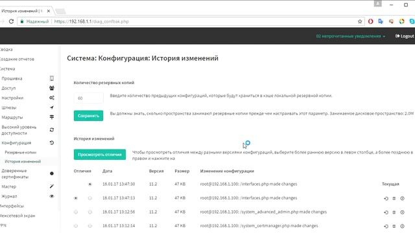Viewport: 415px width, 233px height.
Task: Select newer-version radio for 18.01.17 13:12:56
Action: 90,212
